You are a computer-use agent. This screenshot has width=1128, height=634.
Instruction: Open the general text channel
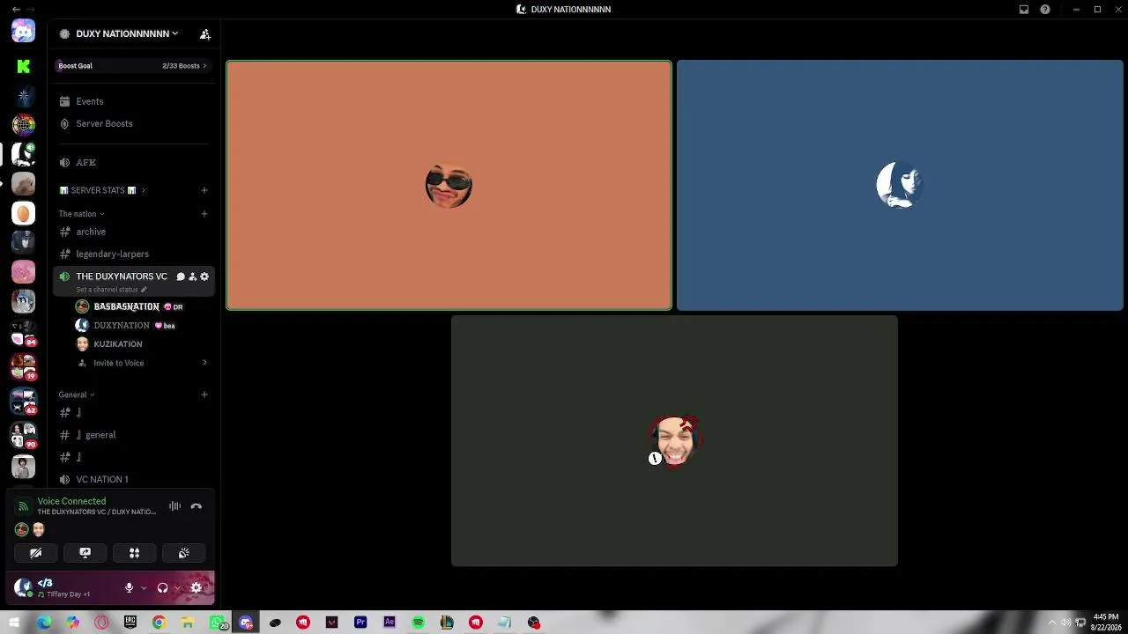point(132,435)
